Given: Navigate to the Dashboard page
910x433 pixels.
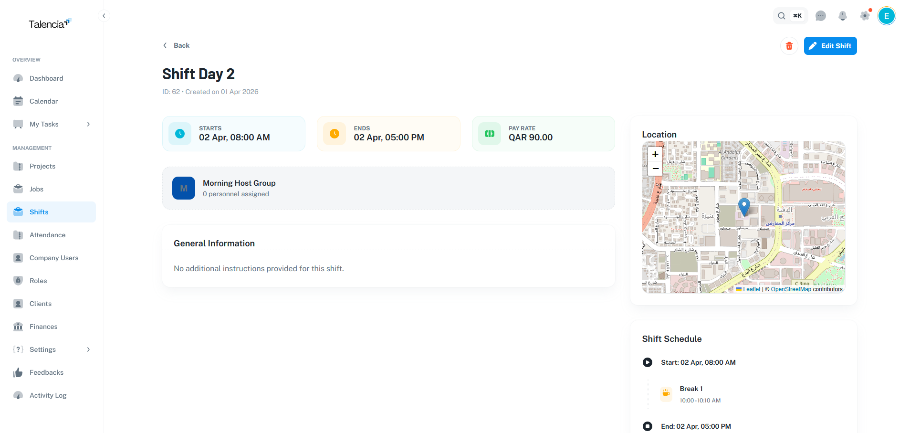Looking at the screenshot, I should (x=46, y=78).
